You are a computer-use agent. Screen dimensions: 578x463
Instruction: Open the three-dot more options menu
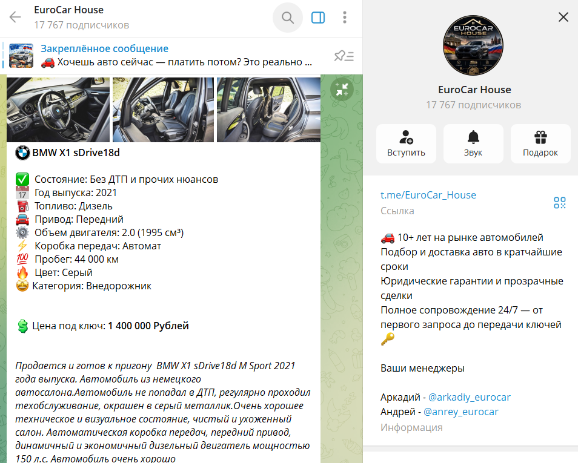[345, 18]
